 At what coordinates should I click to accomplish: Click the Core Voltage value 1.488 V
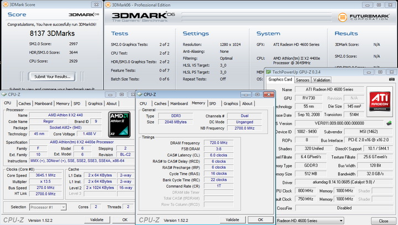[x=90, y=133]
